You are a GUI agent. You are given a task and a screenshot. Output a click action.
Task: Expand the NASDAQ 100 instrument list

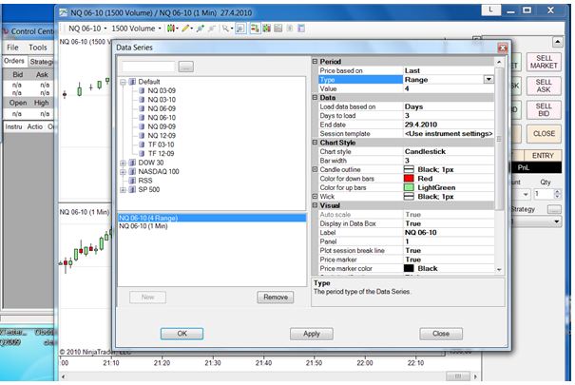(123, 171)
